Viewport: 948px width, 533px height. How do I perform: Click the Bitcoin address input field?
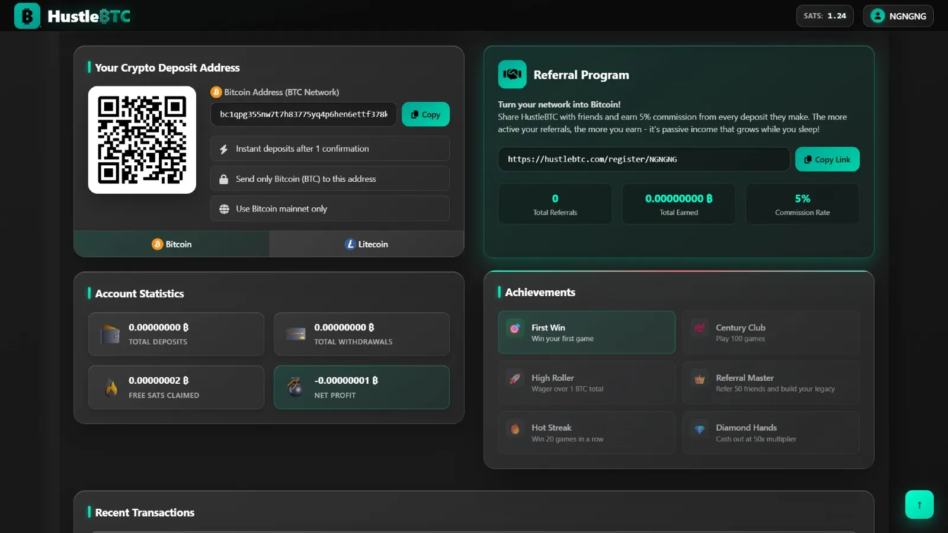[303, 114]
